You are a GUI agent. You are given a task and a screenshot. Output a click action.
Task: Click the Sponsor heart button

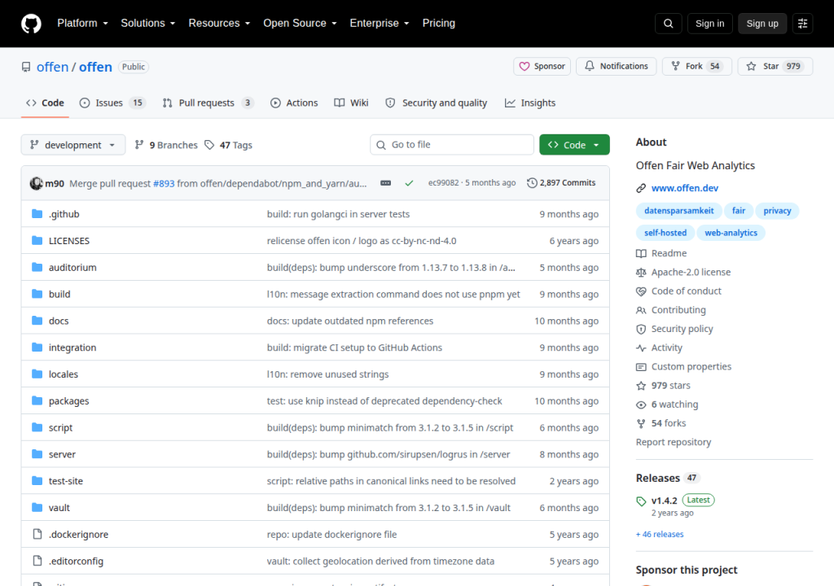[x=542, y=66]
